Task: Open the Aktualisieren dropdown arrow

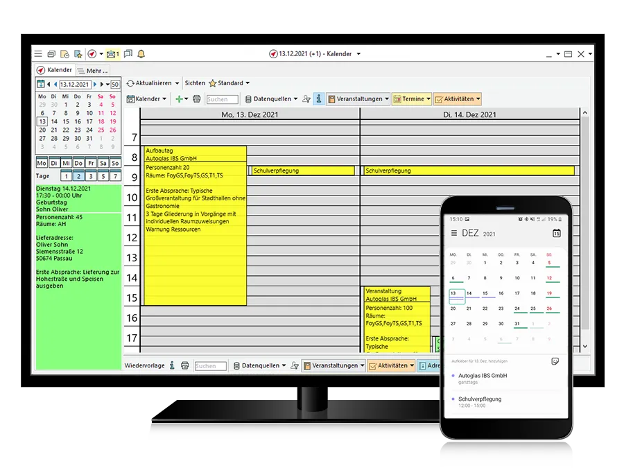Action: [x=177, y=83]
